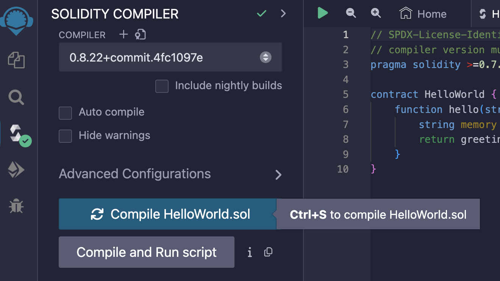Select the Solidity Compiler sidebar icon
Viewport: 500px width, 281px height.
[16, 133]
